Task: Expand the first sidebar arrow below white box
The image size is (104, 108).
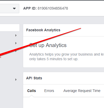Action: click(16, 35)
